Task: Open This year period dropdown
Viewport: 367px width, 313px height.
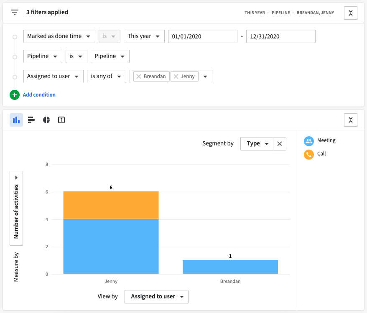Action: [144, 36]
